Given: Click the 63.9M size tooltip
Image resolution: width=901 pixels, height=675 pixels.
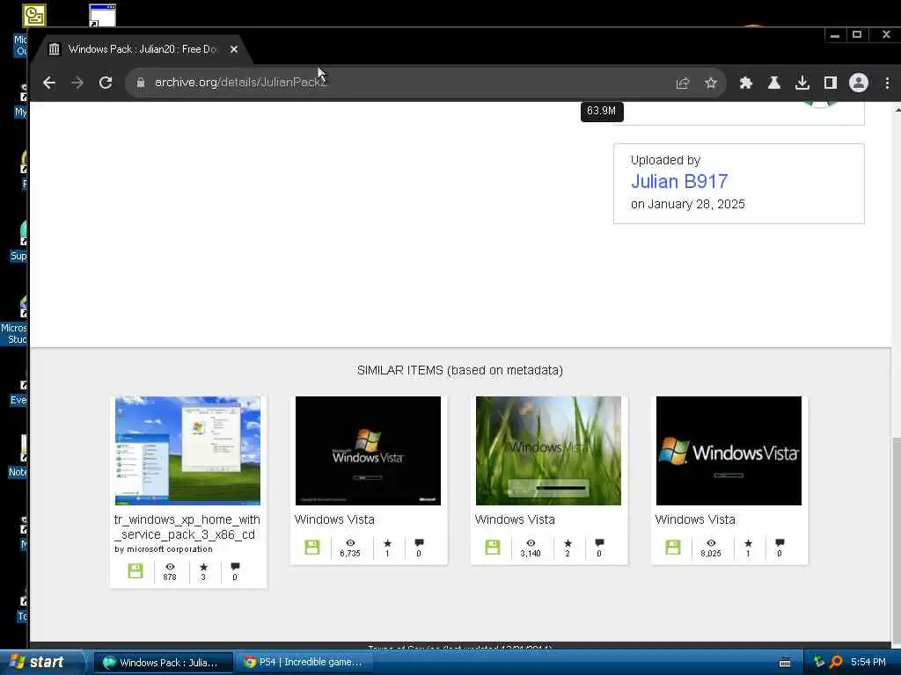Looking at the screenshot, I should pyautogui.click(x=602, y=111).
